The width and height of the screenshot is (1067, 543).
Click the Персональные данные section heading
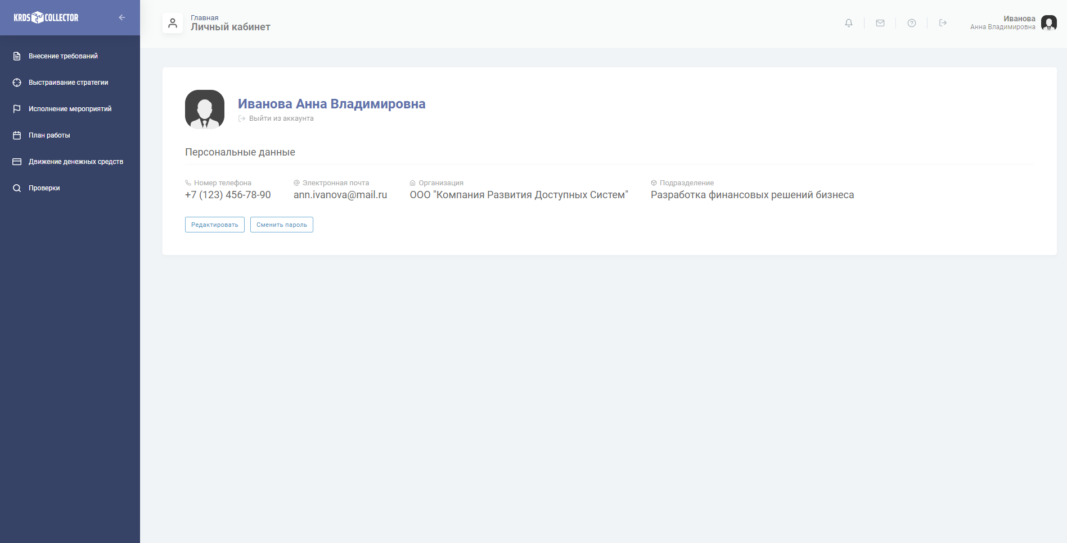(240, 152)
